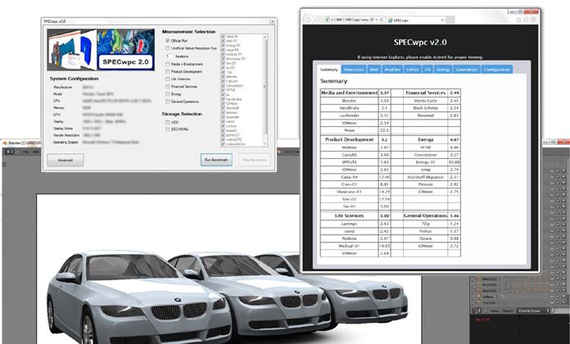Screen dimensions: 570x344
Task: Enable Financial Services measurement
Action: (167, 86)
